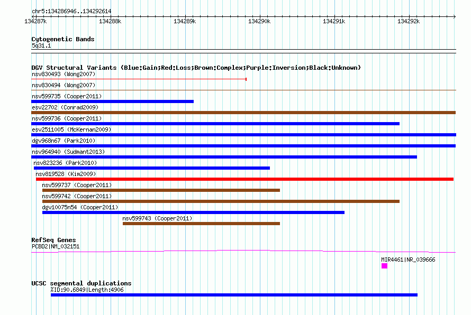This screenshot has height=315, width=471.
Task: Select the nsv599742 (Cooper2011) label text
Action: [x=77, y=196]
